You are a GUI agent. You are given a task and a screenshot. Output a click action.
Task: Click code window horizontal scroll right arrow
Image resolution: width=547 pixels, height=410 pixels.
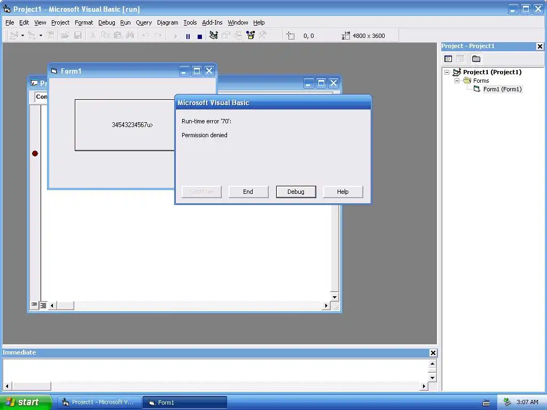pyautogui.click(x=326, y=306)
